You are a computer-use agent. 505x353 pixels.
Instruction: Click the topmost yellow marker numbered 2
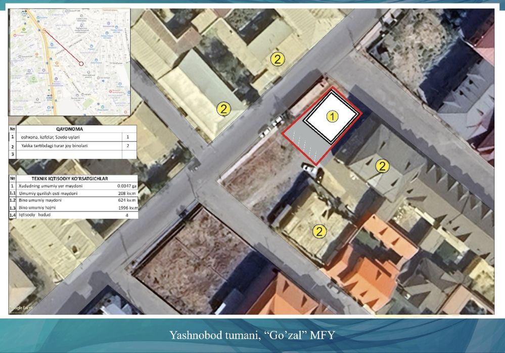pyautogui.click(x=278, y=59)
